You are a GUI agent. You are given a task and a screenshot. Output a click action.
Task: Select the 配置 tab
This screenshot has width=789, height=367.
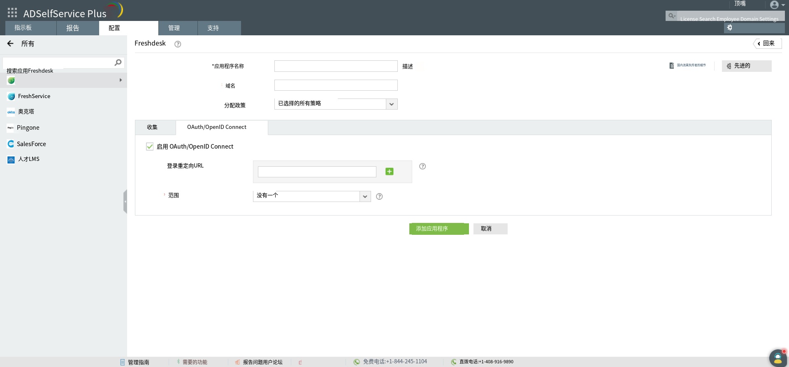(128, 28)
